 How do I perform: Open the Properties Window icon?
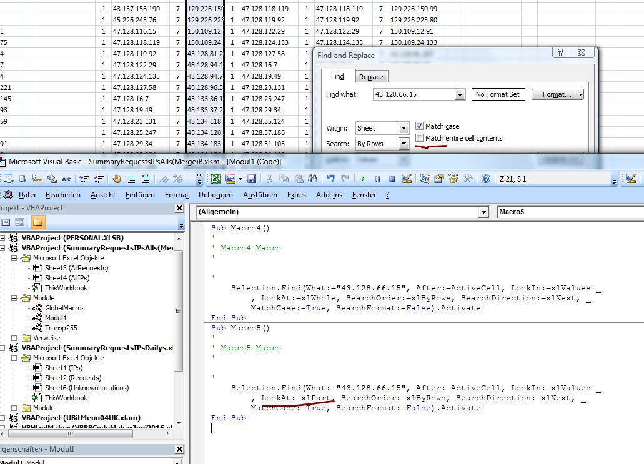[439, 179]
